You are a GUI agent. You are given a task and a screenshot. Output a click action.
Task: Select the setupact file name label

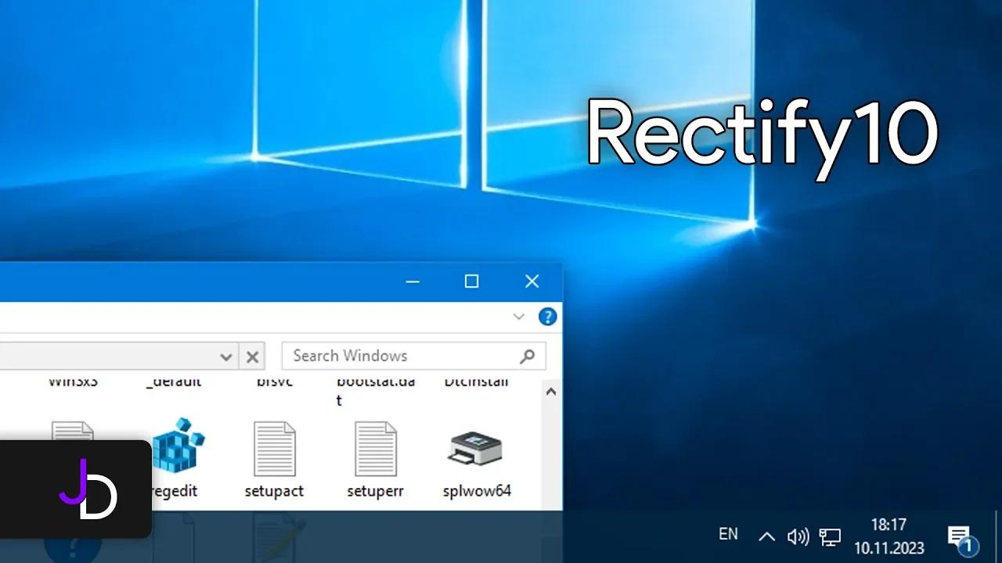click(274, 492)
